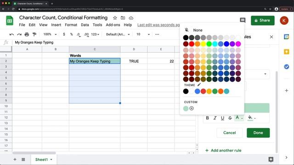This screenshot has height=165, width=294.
Task: Select cell D2 containing TRUE
Action: [134, 61]
